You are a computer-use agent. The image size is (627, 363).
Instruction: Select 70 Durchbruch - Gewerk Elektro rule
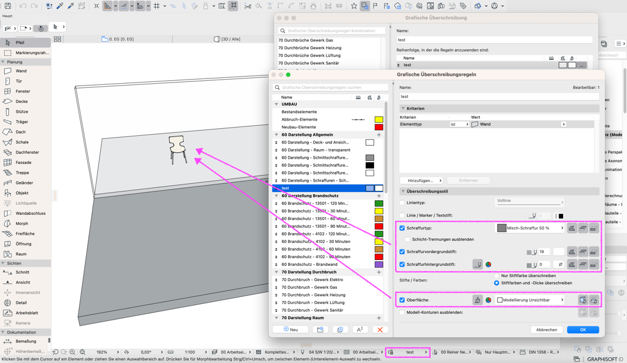pyautogui.click(x=328, y=279)
